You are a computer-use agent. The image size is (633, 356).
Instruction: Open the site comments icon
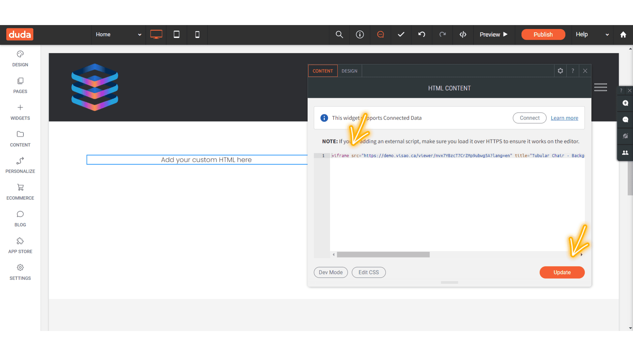[x=380, y=34]
